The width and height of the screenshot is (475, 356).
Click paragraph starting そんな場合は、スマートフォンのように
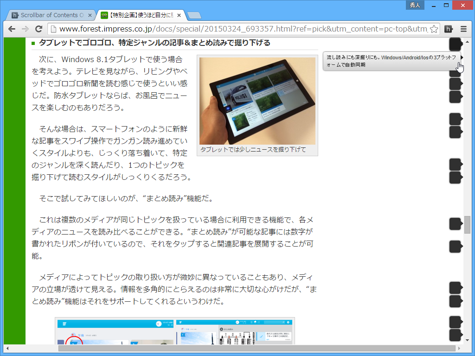coord(111,153)
